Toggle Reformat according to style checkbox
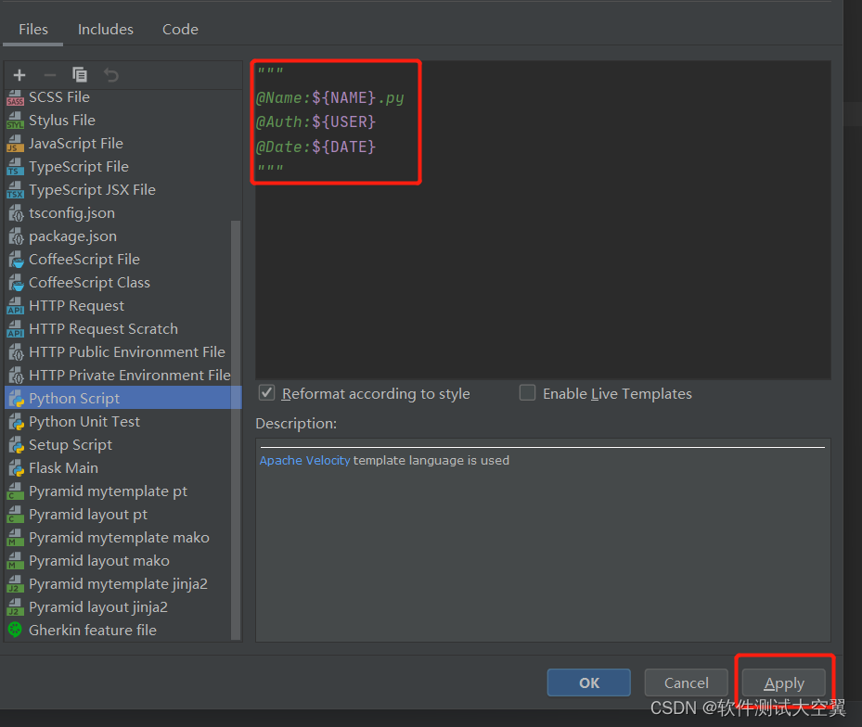 266,393
